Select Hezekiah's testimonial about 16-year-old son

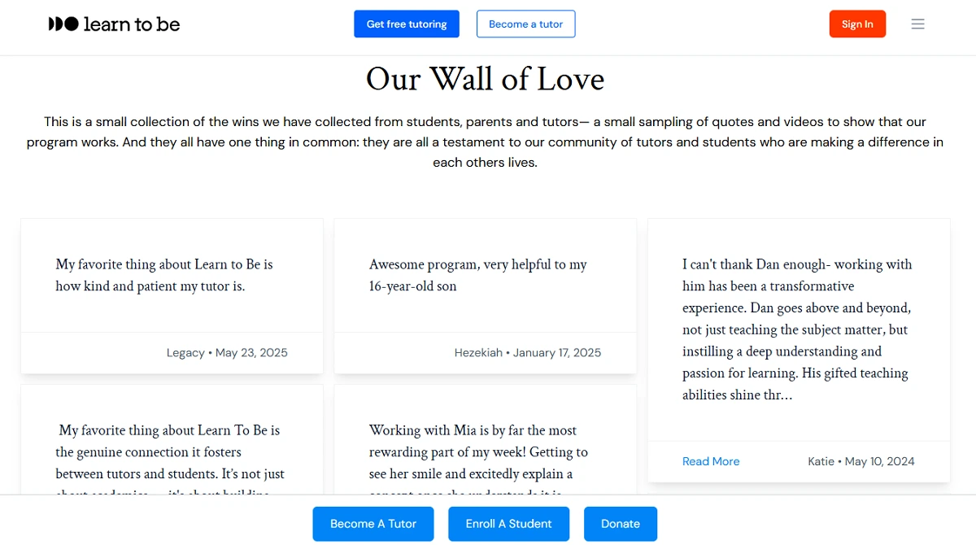pos(486,296)
